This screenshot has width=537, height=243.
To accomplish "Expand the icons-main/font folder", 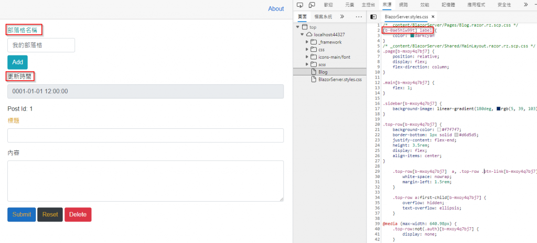I will (x=307, y=57).
